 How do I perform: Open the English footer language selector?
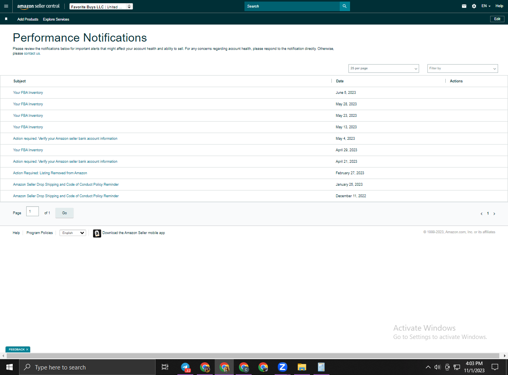click(x=73, y=233)
